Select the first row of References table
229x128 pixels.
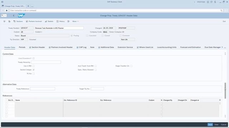[6, 103]
